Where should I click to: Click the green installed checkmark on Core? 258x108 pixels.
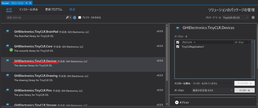(11, 50)
